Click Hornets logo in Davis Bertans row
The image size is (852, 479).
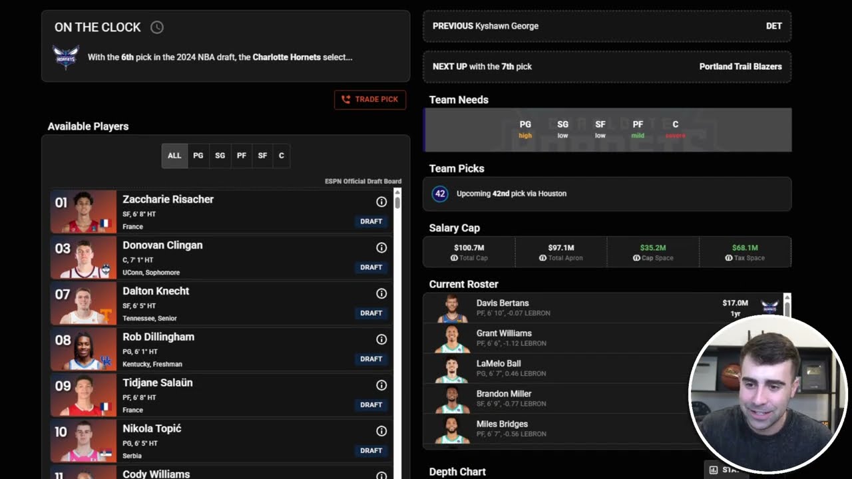click(x=770, y=307)
